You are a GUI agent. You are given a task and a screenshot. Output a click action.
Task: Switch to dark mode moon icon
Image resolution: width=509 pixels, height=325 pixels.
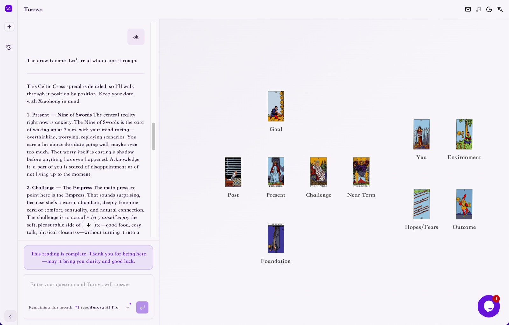tap(489, 10)
